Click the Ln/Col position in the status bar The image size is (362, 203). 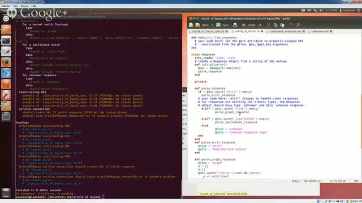pos(338,181)
